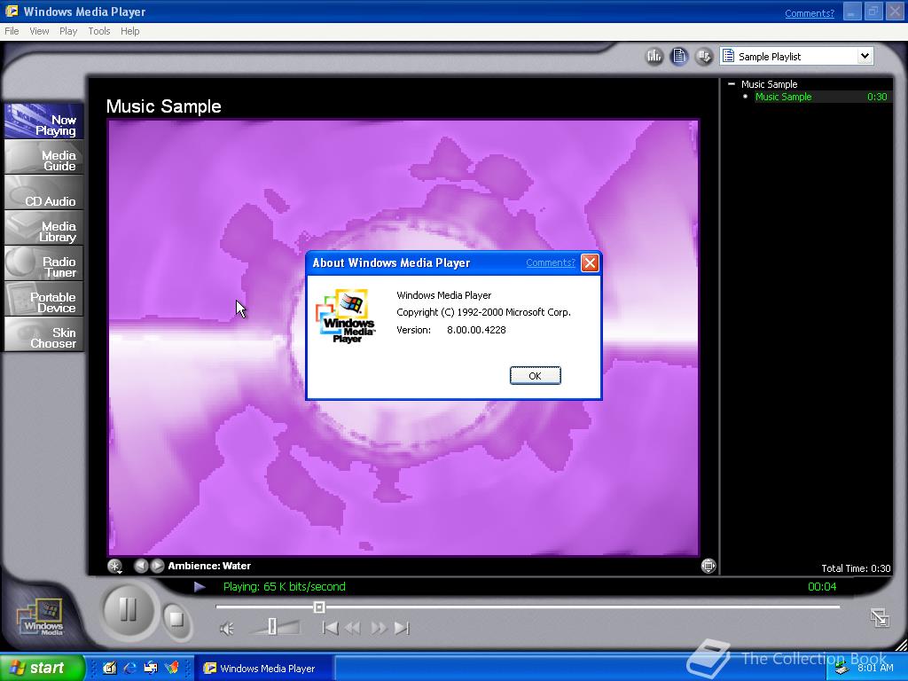Image resolution: width=908 pixels, height=681 pixels.
Task: Toggle shuffle playback button
Action: (x=704, y=56)
